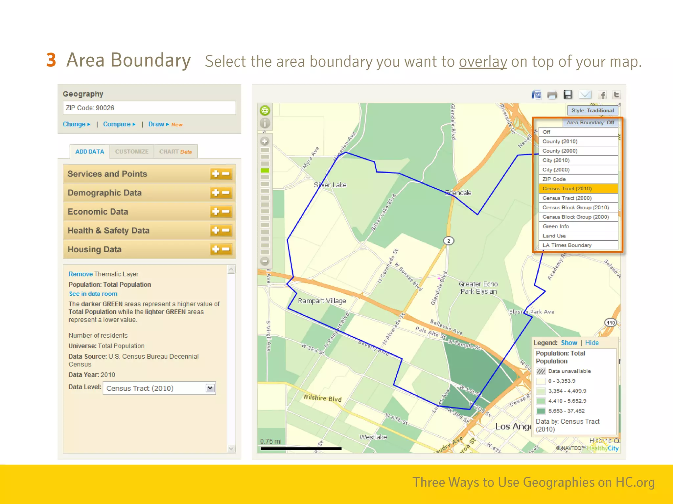
Task: Open the Style: Traditional dropdown
Action: click(x=592, y=111)
